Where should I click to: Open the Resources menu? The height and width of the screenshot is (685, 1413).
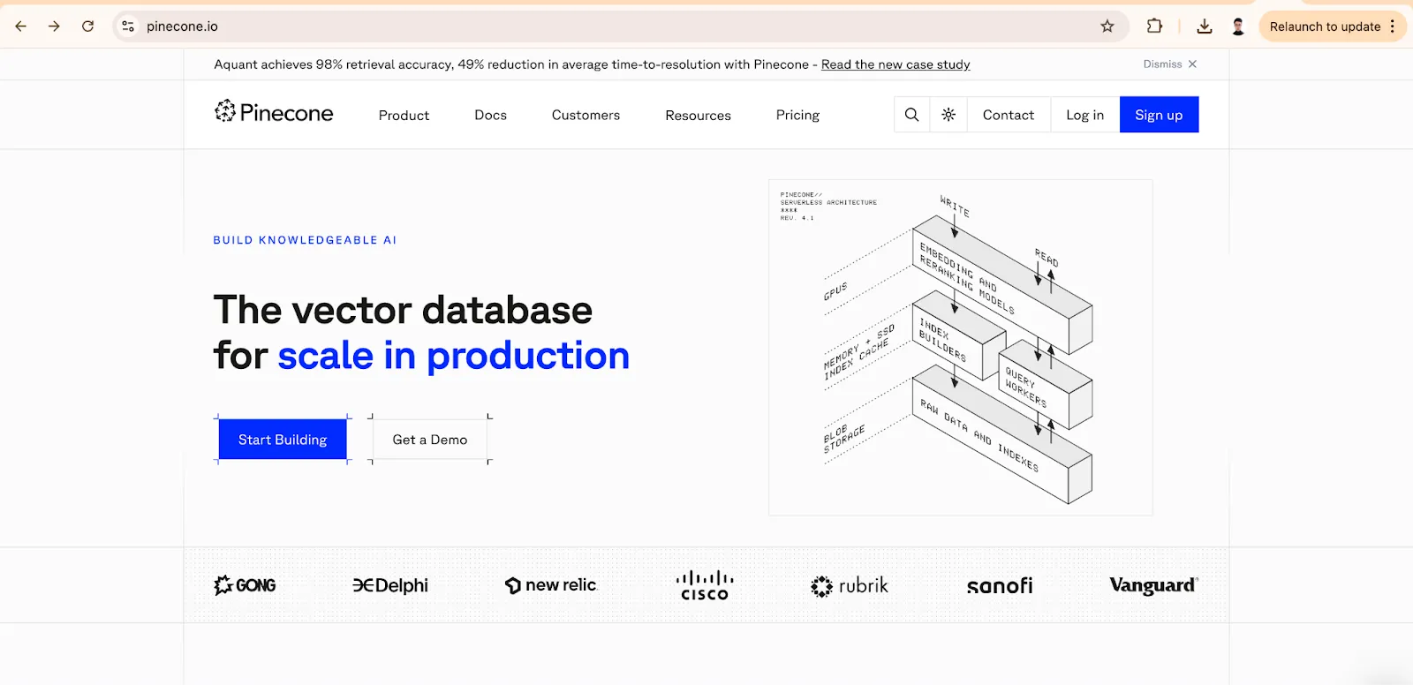coord(698,115)
